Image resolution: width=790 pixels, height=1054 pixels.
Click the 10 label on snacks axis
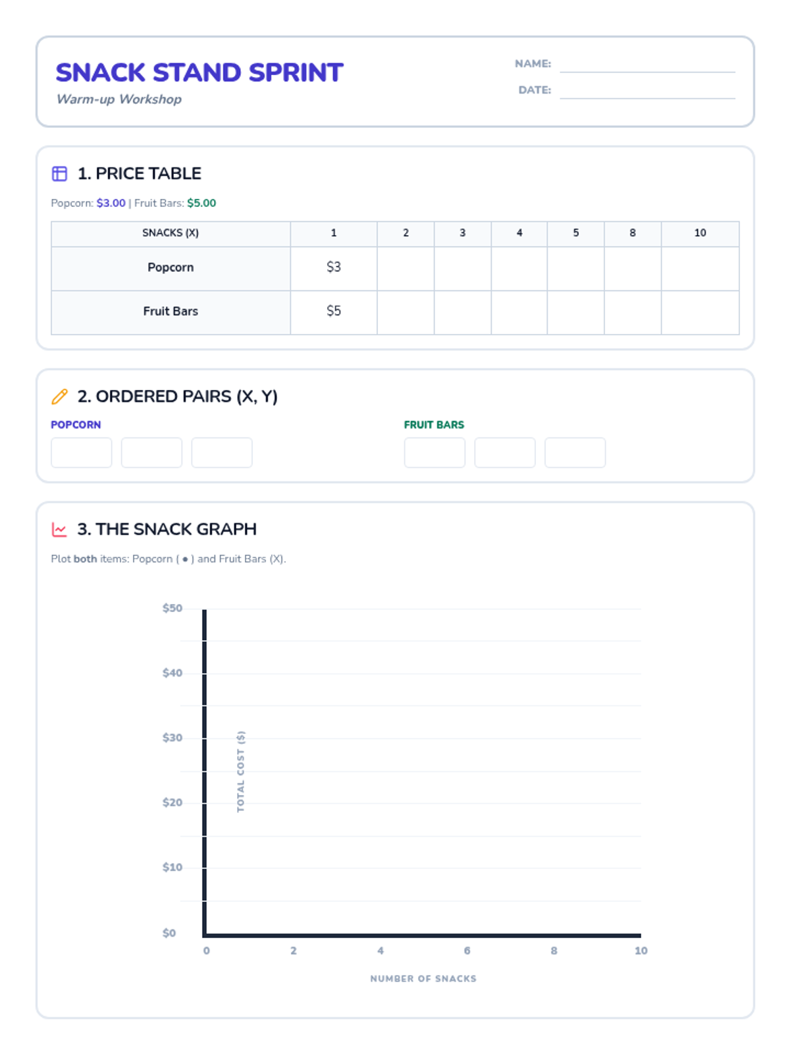(641, 951)
